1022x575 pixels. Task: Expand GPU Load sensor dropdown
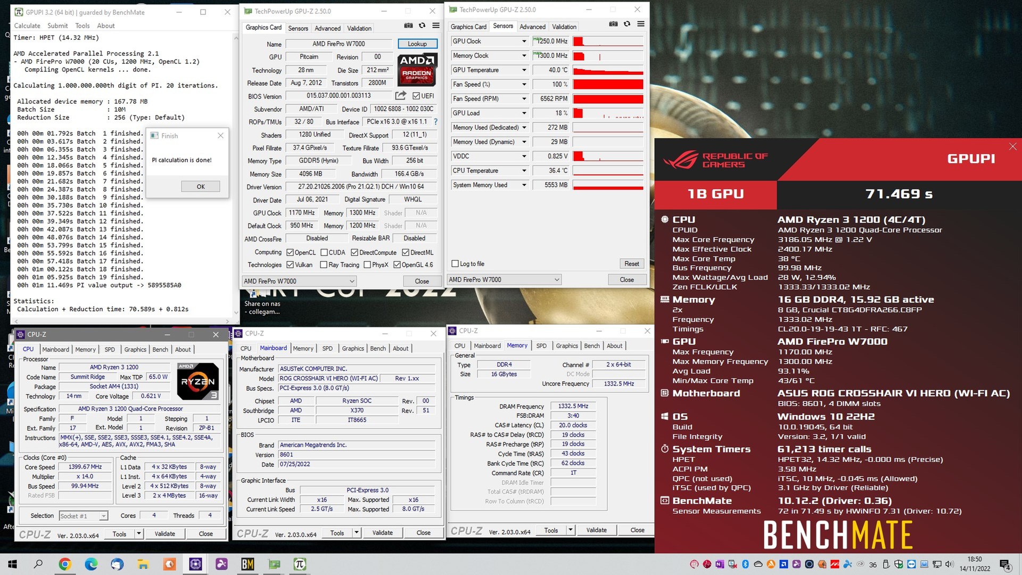tap(524, 113)
